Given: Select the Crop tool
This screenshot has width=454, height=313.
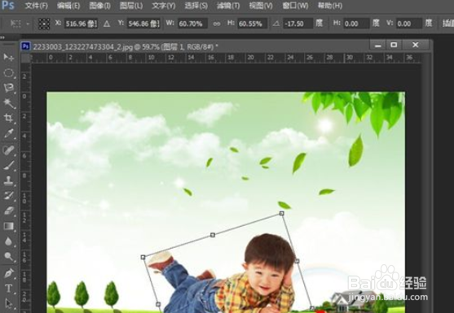Looking at the screenshot, I should 8,118.
